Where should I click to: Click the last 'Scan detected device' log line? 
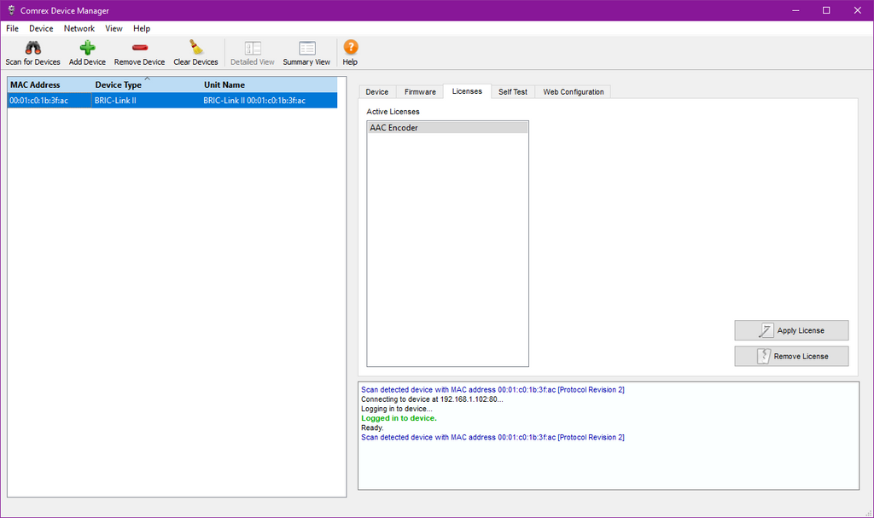click(x=492, y=437)
